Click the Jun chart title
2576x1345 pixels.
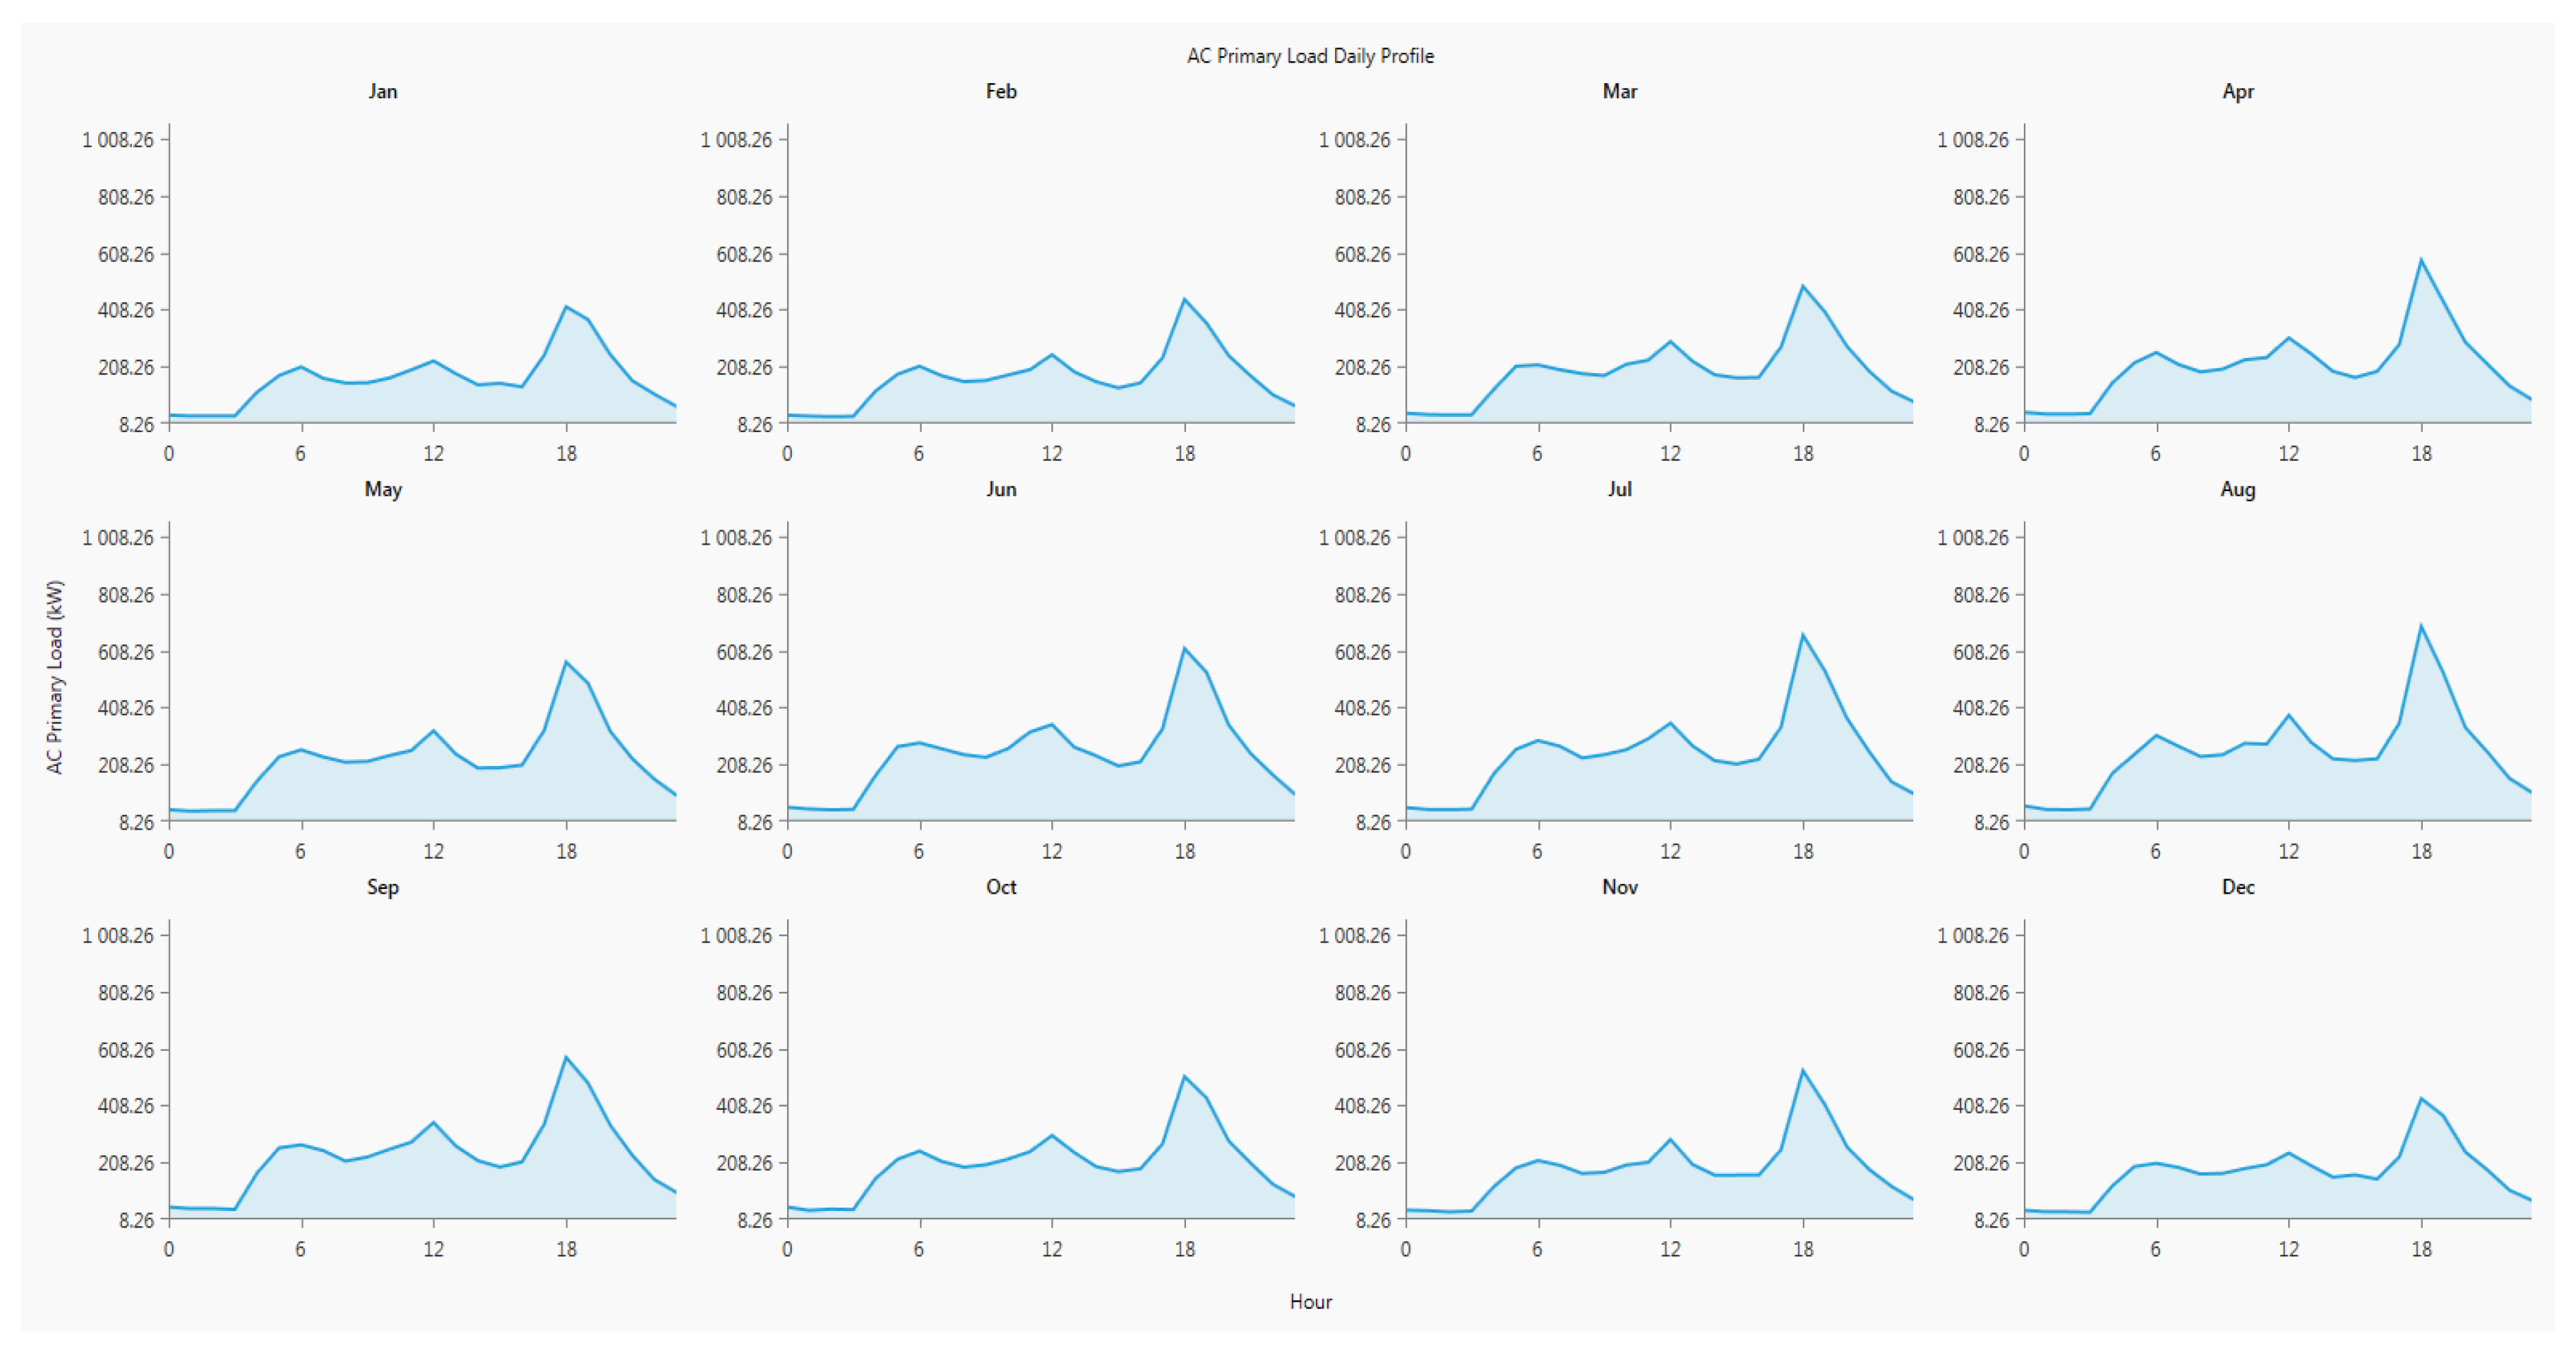point(1000,489)
